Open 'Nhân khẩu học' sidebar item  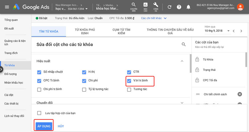point(14,82)
